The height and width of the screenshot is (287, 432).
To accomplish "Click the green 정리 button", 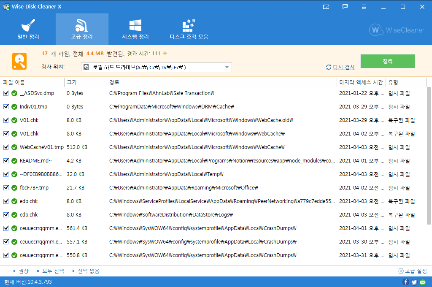I will click(387, 61).
